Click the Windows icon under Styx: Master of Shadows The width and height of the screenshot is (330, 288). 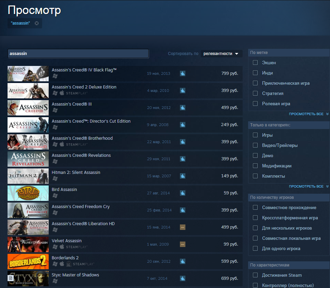55,281
